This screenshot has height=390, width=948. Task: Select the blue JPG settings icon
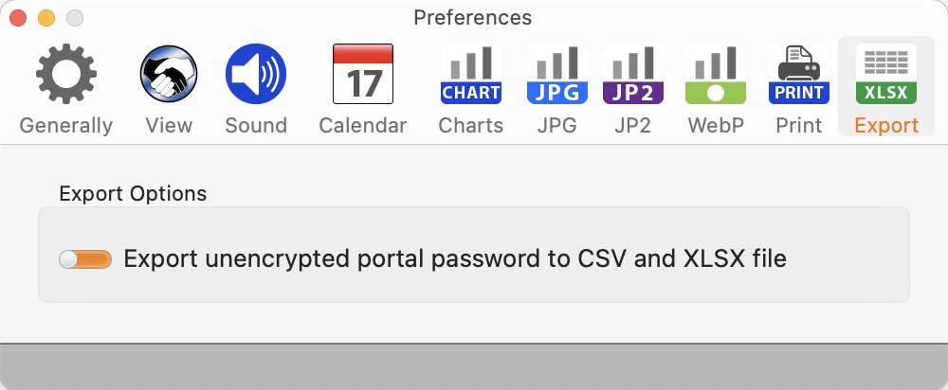click(x=556, y=74)
